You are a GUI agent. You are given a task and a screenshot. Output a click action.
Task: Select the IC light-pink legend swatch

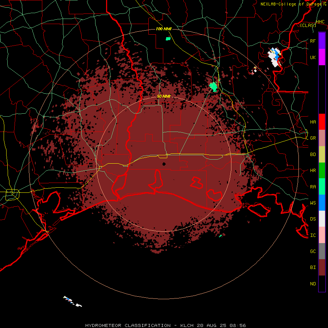(322, 235)
